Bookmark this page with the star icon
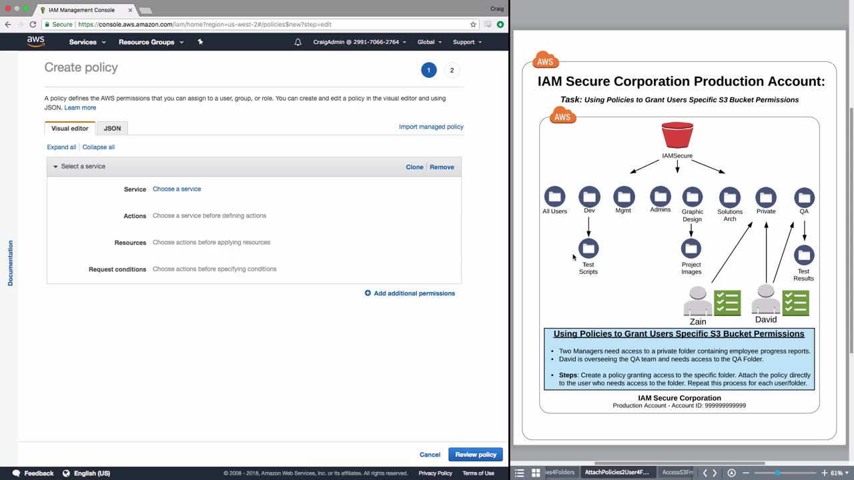 (x=473, y=25)
